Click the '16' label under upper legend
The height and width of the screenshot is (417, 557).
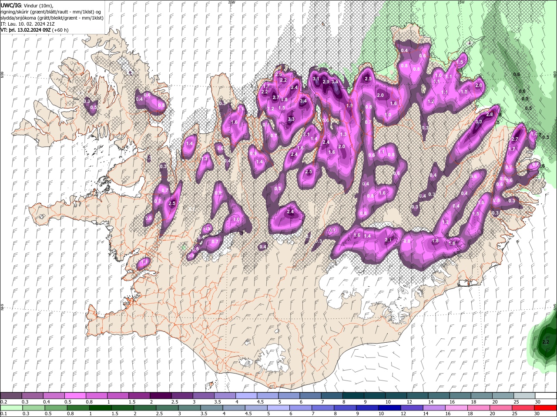[x=452, y=402]
